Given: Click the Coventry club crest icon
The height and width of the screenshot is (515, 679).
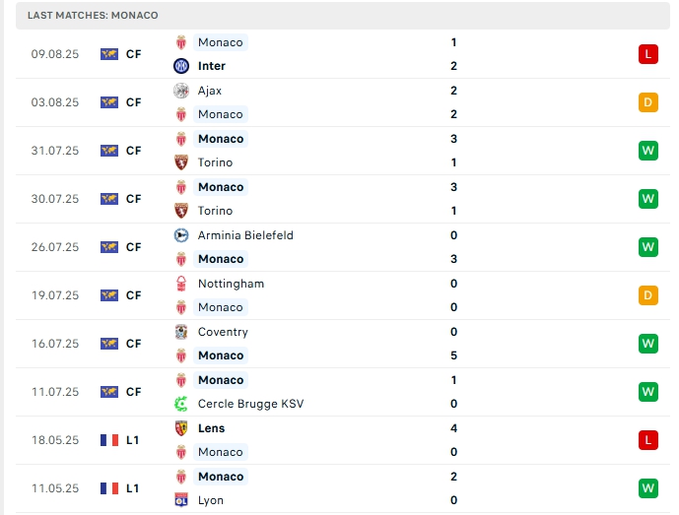Looking at the screenshot, I should pyautogui.click(x=180, y=332).
